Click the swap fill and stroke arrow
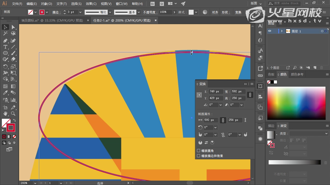This screenshot has height=185, width=330. click(x=15, y=121)
